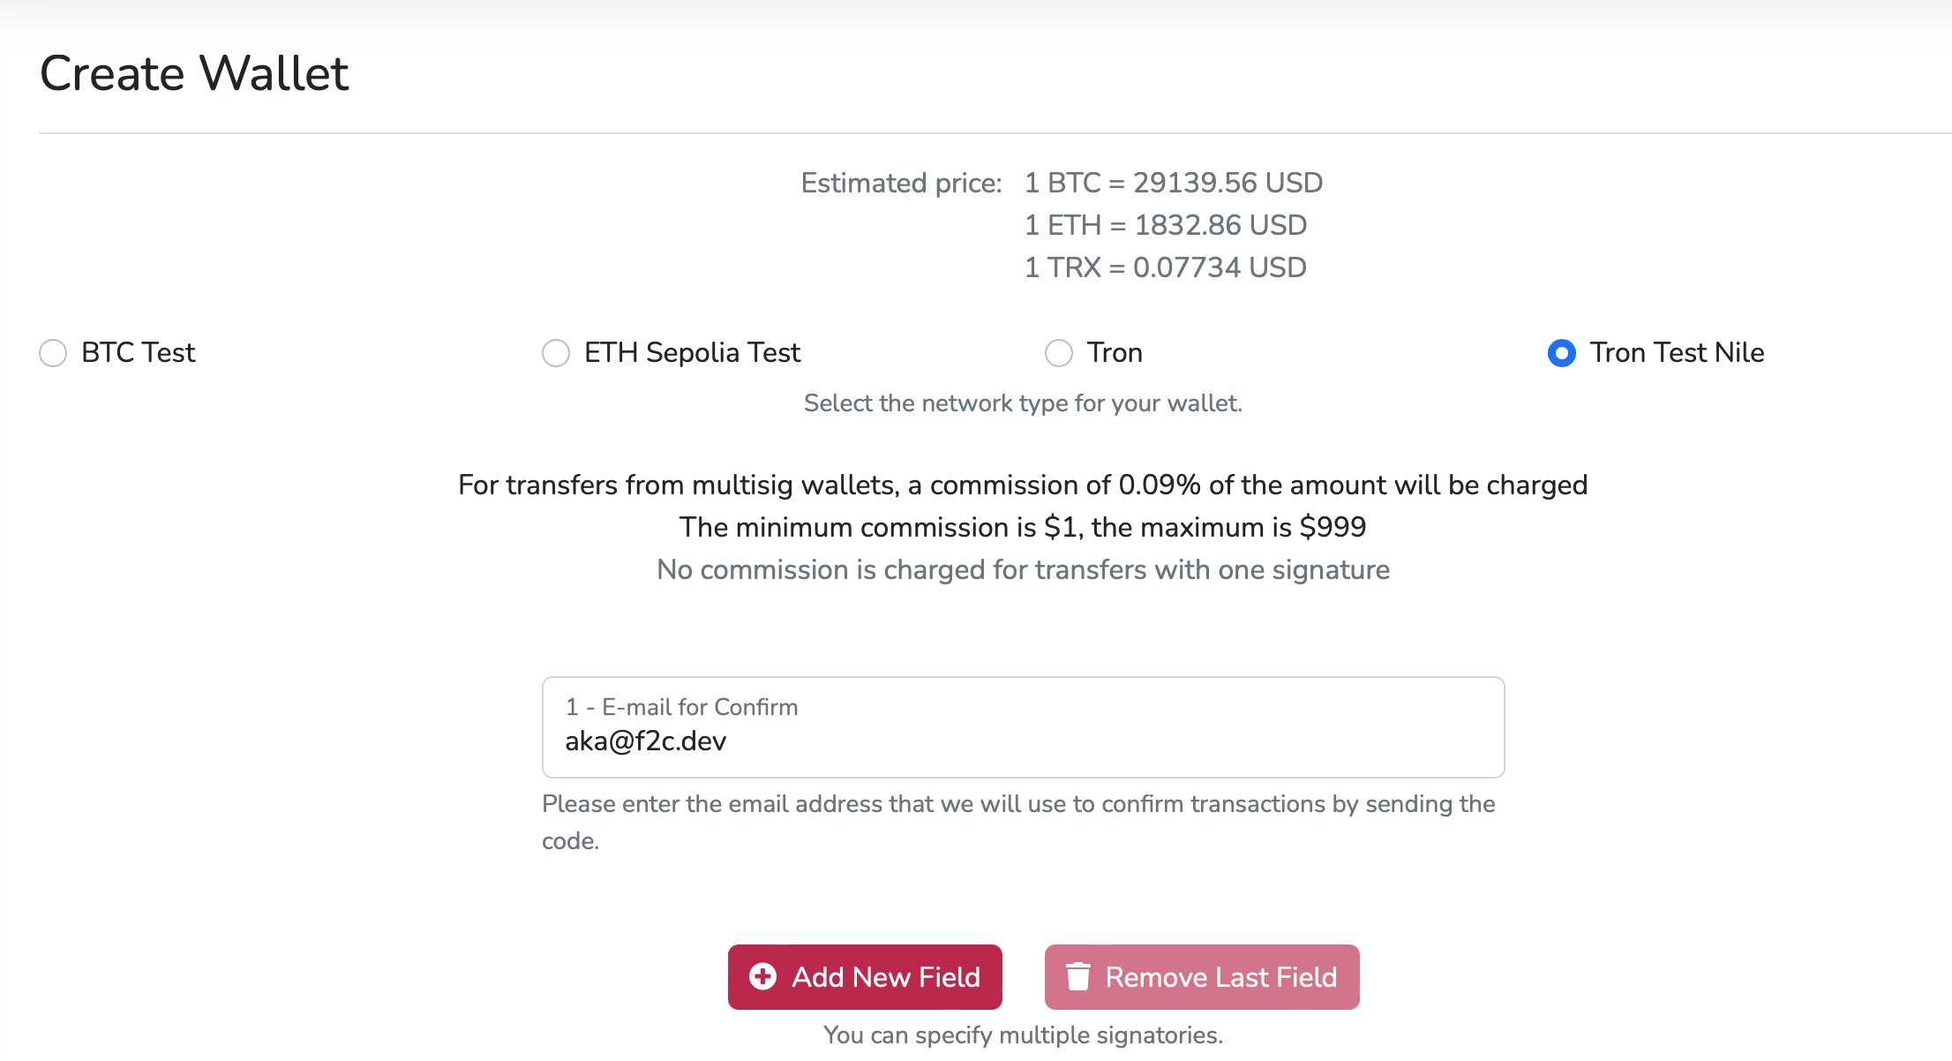This screenshot has height=1061, width=1952.
Task: Select the Tron mainnet radio button
Action: click(1059, 353)
